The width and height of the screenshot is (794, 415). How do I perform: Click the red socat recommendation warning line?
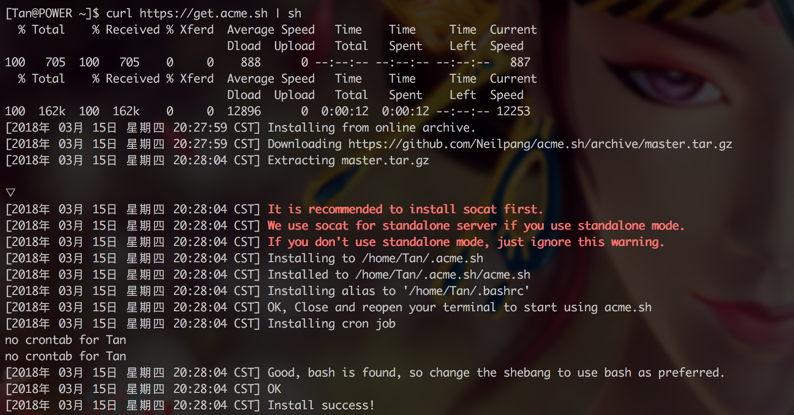click(405, 209)
